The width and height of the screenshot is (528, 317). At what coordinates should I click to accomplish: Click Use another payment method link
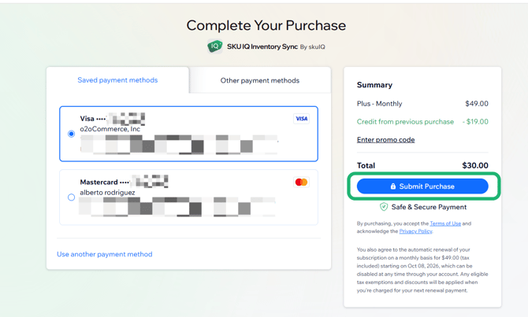point(104,254)
